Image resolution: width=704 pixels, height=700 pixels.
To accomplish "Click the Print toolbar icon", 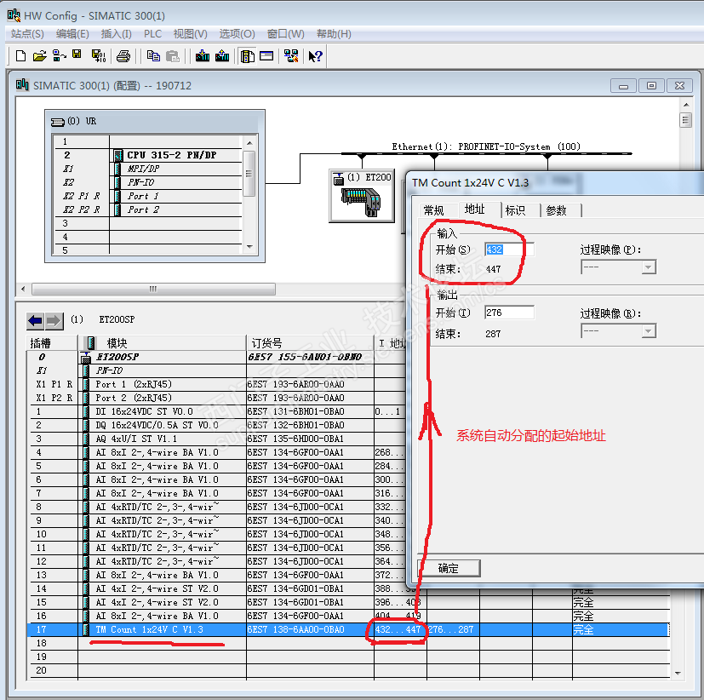I will 123,56.
